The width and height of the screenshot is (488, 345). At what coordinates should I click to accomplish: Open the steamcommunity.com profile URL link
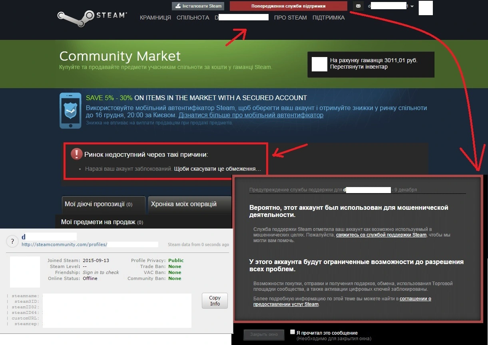[x=90, y=244]
